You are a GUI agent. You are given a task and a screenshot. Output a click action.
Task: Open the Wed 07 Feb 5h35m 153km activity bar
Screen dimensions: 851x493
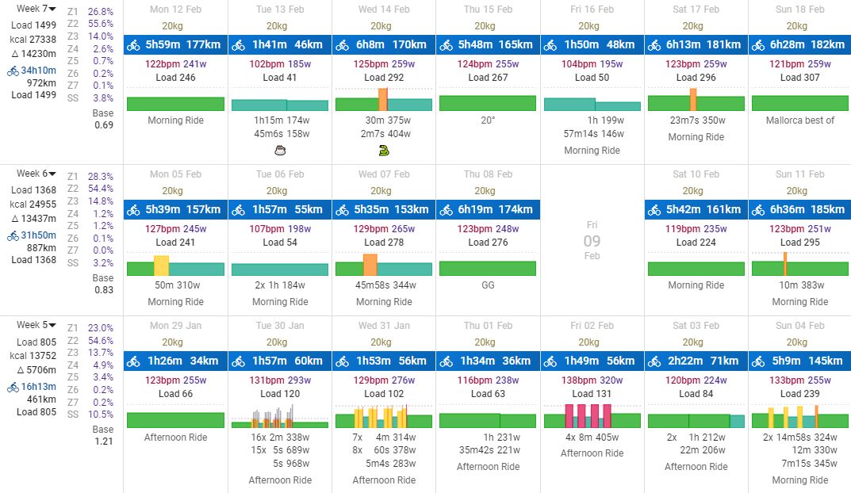pos(384,210)
